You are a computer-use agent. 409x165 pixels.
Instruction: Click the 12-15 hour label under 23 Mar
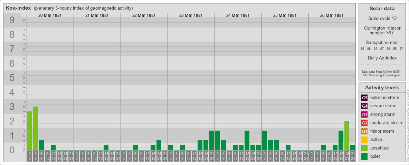point(194,156)
